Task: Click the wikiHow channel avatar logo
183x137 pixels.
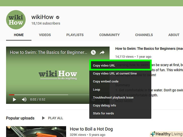Action: point(16,20)
